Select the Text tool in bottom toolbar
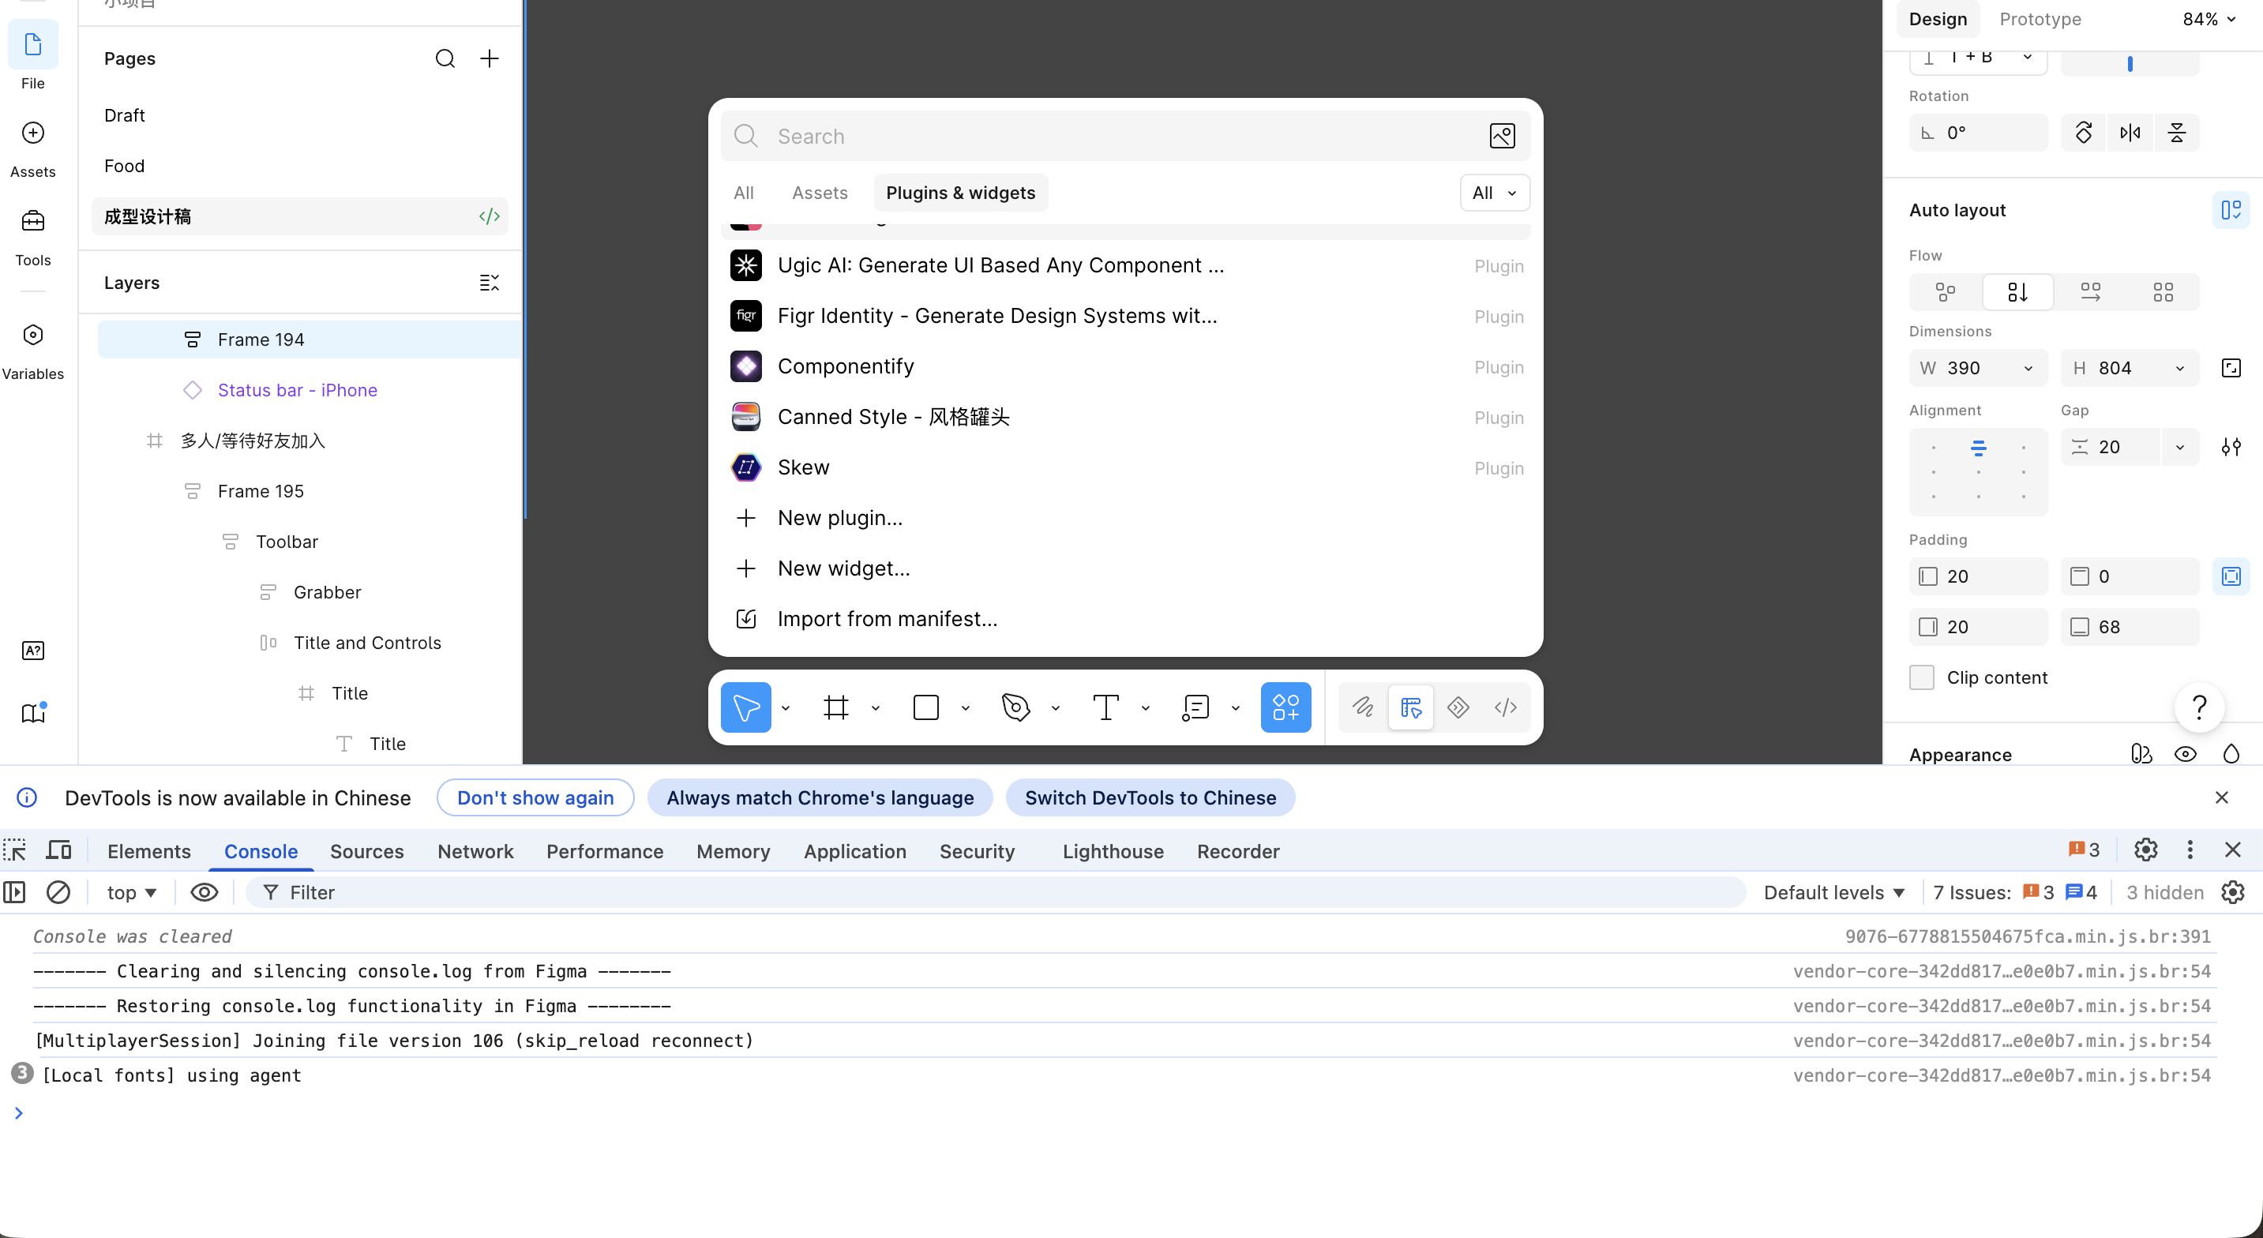2263x1238 pixels. pos(1106,707)
